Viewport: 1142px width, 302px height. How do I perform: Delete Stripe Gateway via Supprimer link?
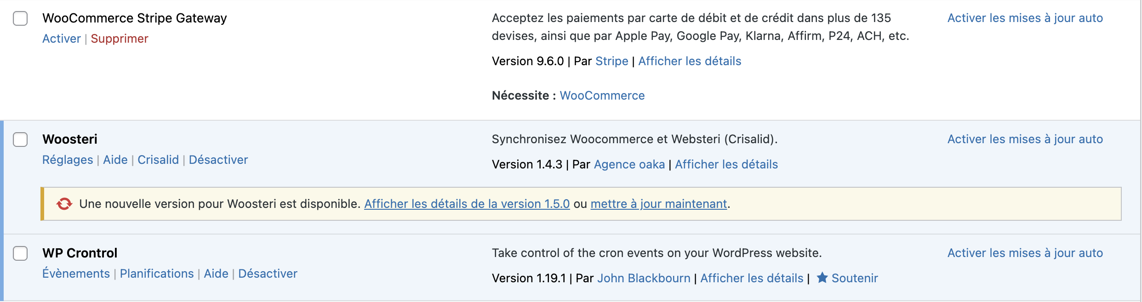(119, 39)
